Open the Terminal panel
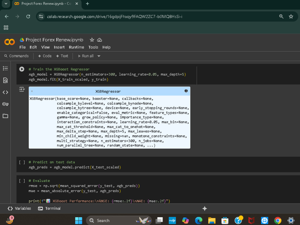Viewport: 300px width, 225px height. pos(49,208)
